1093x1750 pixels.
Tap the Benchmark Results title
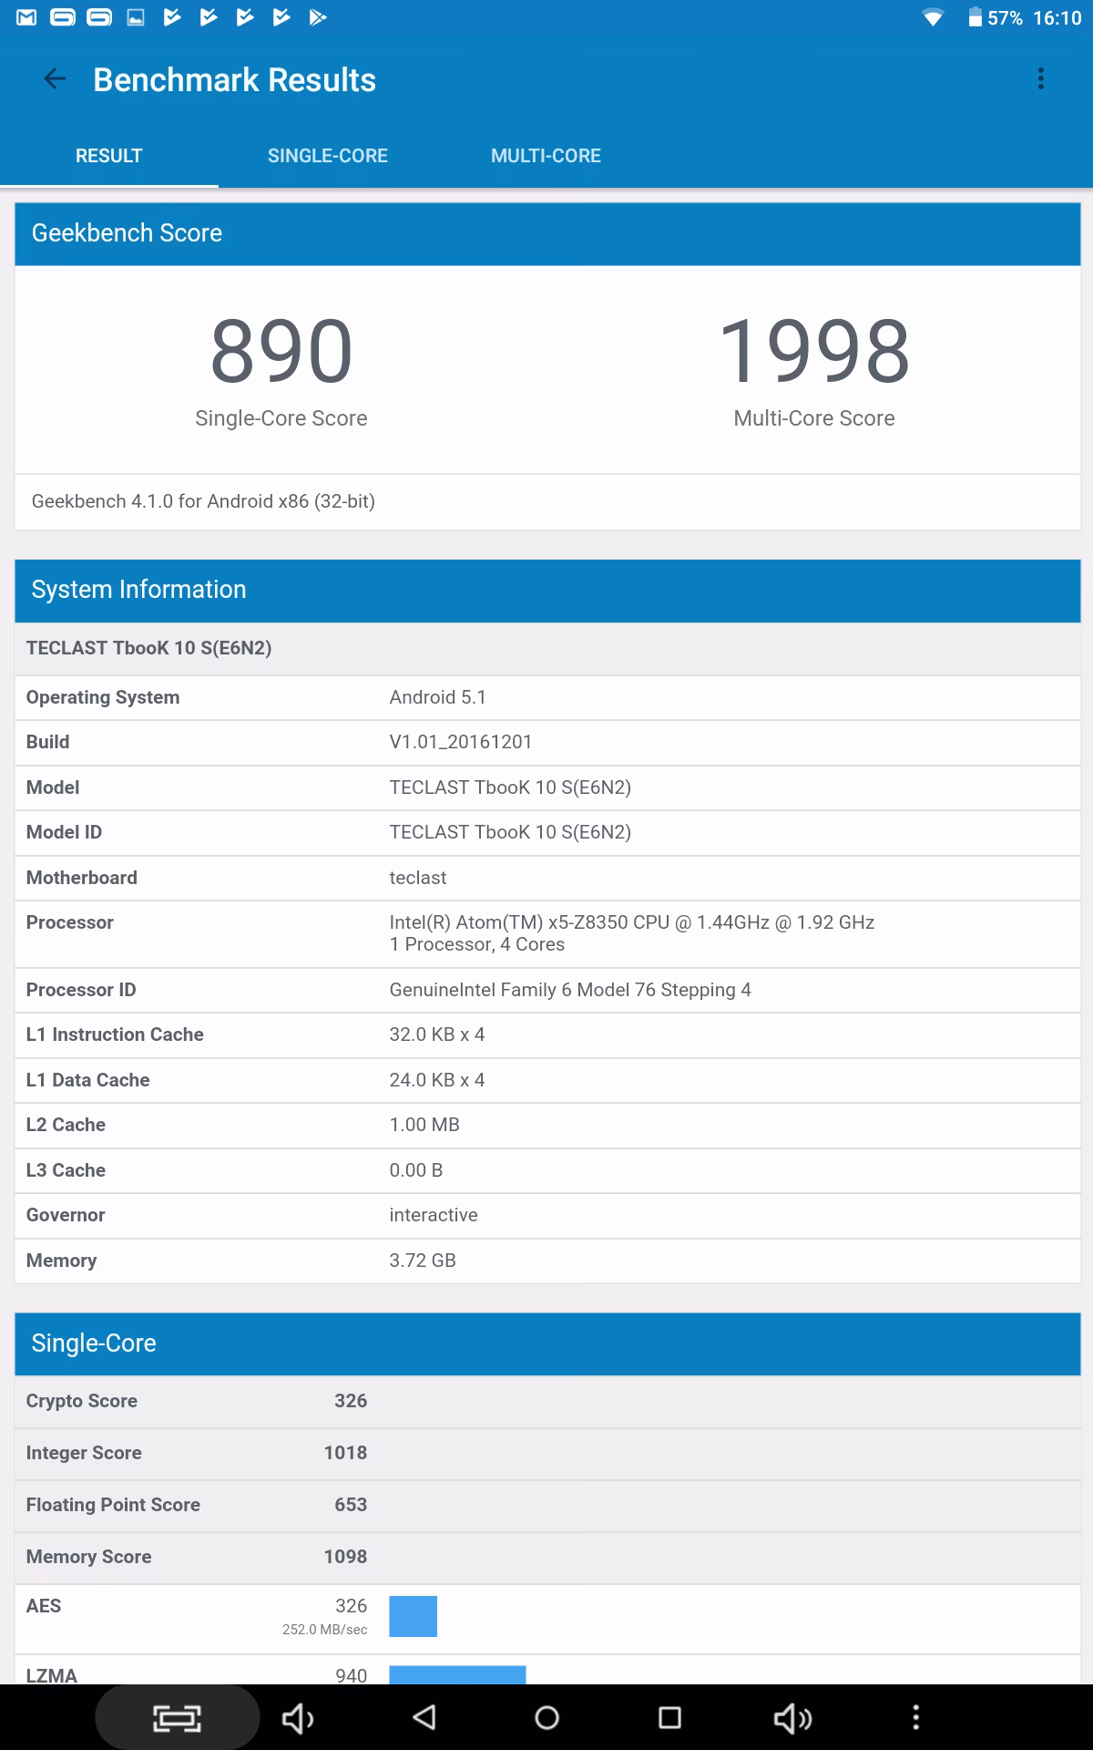[x=234, y=80]
